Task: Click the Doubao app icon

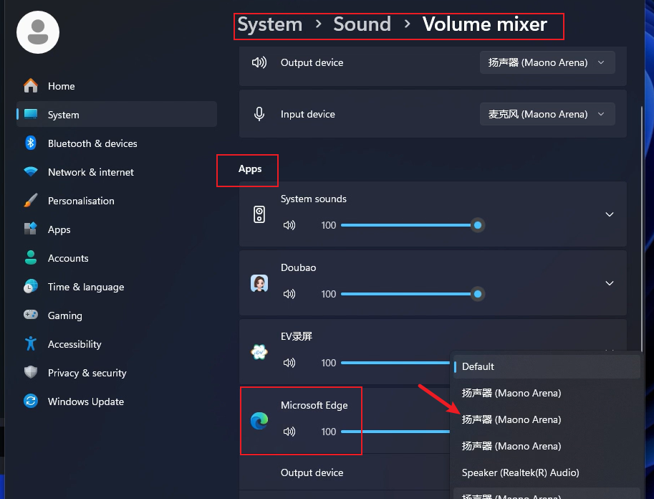Action: pos(259,283)
